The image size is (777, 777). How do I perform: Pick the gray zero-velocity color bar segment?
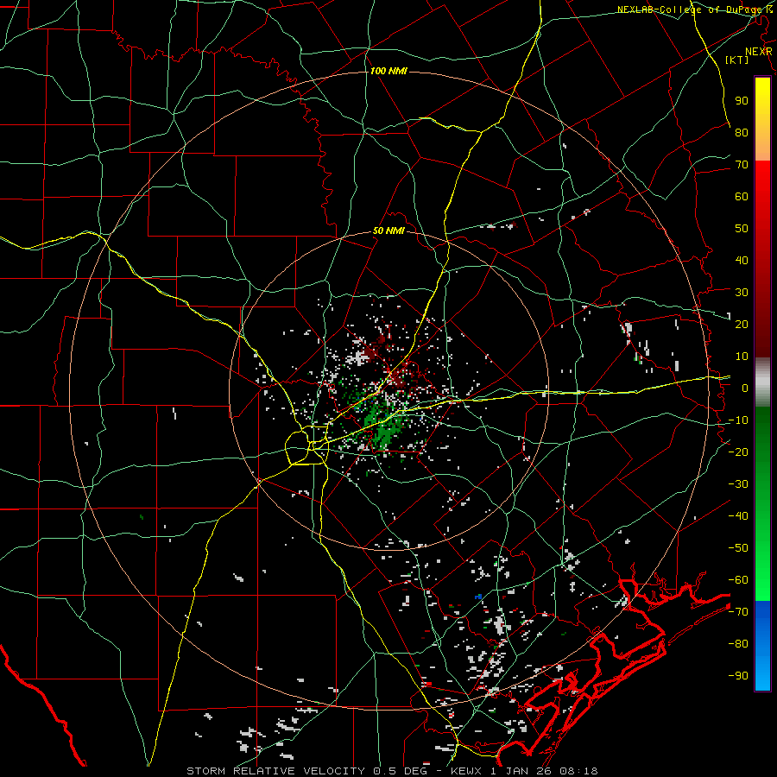(x=762, y=382)
